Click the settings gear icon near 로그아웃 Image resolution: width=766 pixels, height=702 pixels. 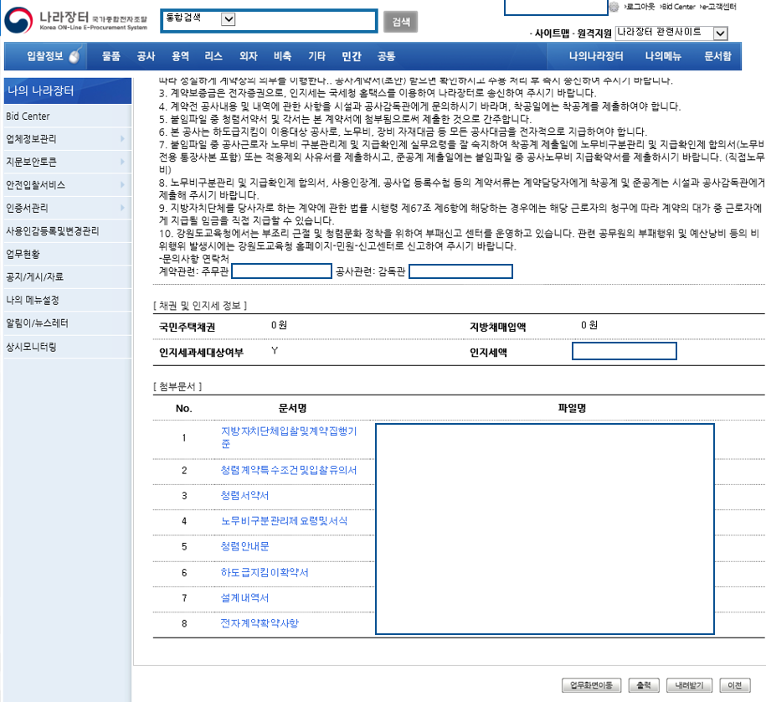pos(614,7)
